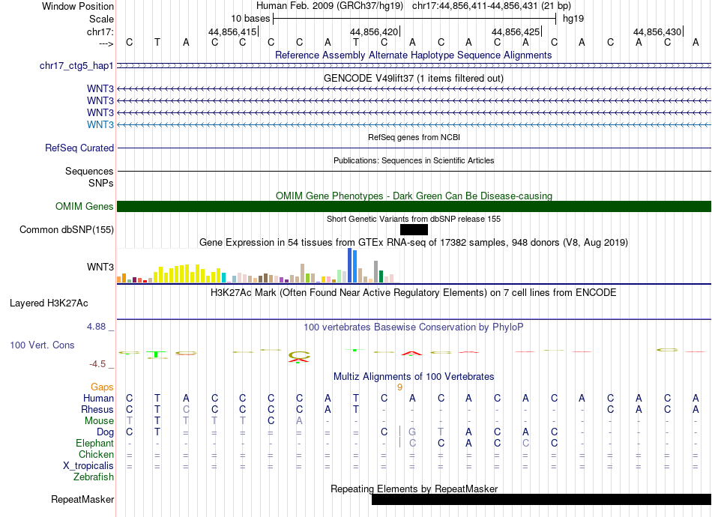Select the Dog alignment row label
Screen dimensions: 712x517
click(105, 432)
